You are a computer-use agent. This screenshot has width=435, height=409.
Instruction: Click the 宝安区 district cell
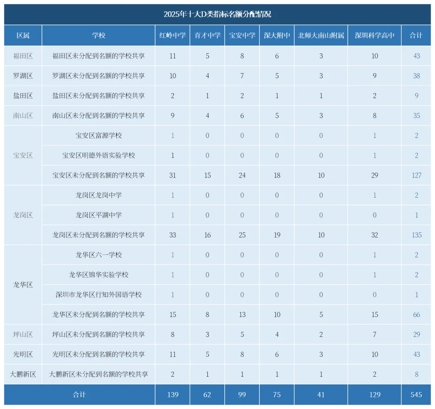point(23,155)
